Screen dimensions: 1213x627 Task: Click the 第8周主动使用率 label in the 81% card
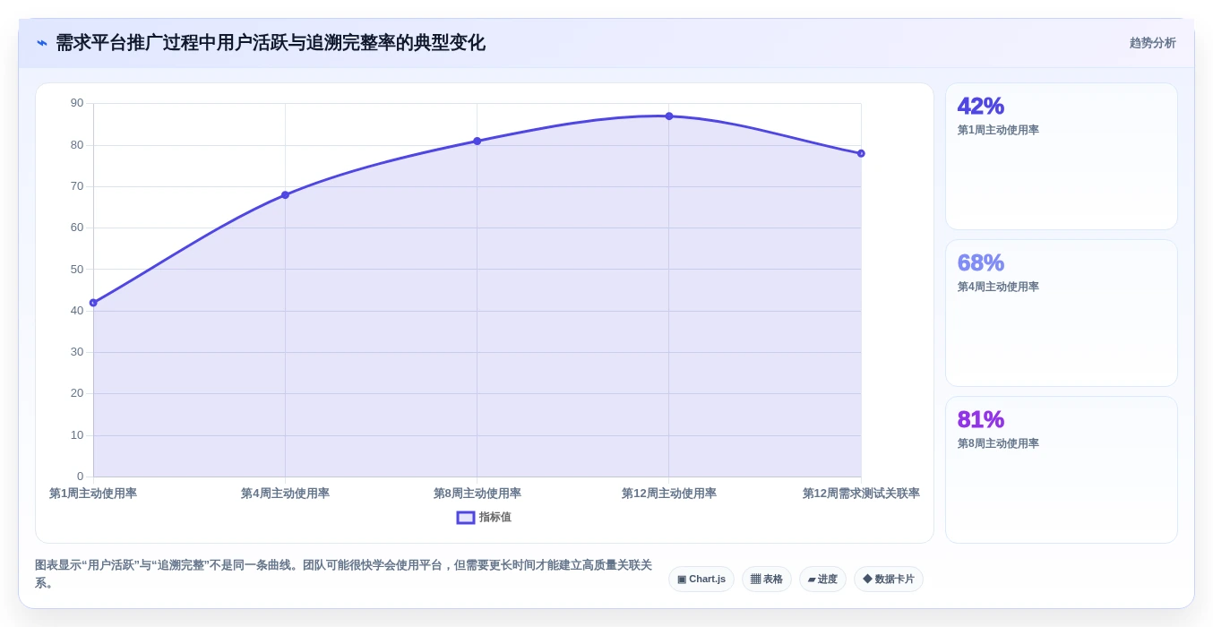(x=998, y=443)
